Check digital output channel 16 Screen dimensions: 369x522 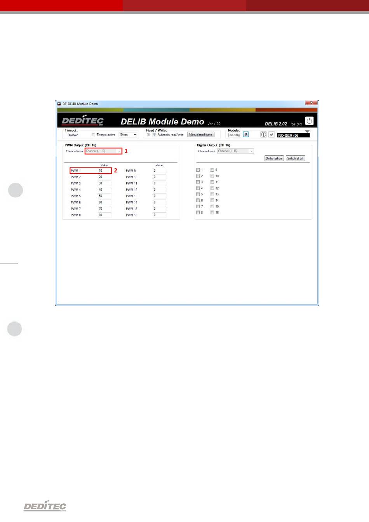pyautogui.click(x=212, y=212)
